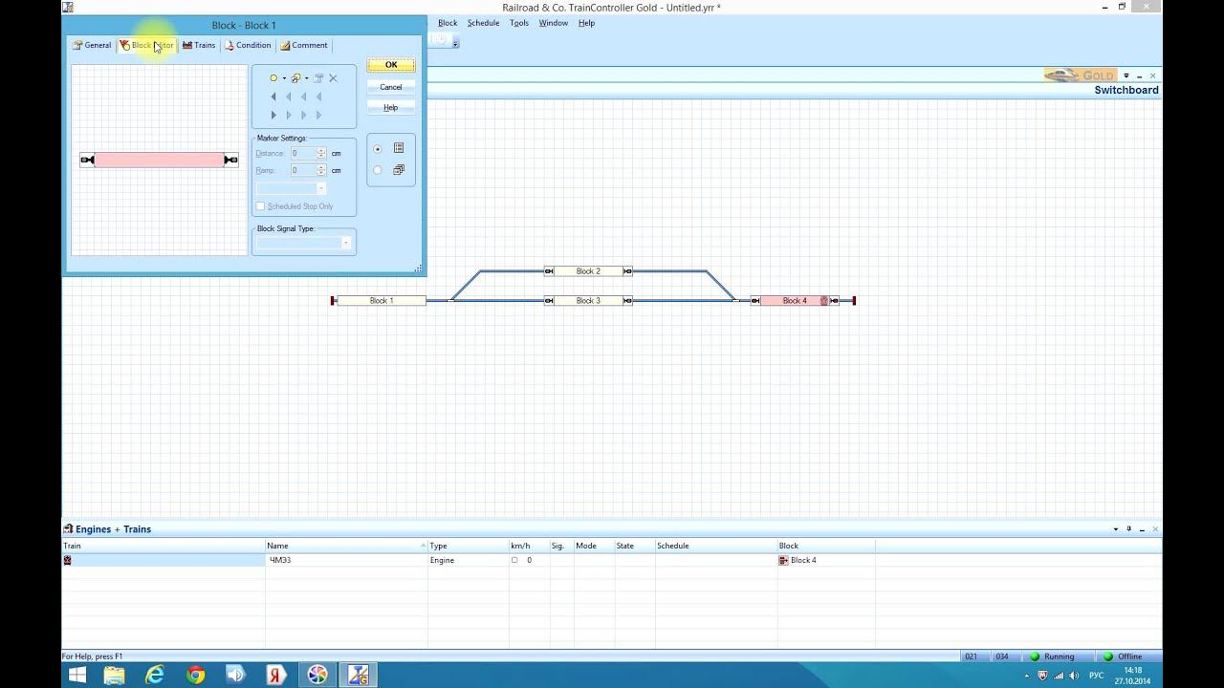Open the Comment tab
The width and height of the screenshot is (1224, 688).
click(x=303, y=45)
